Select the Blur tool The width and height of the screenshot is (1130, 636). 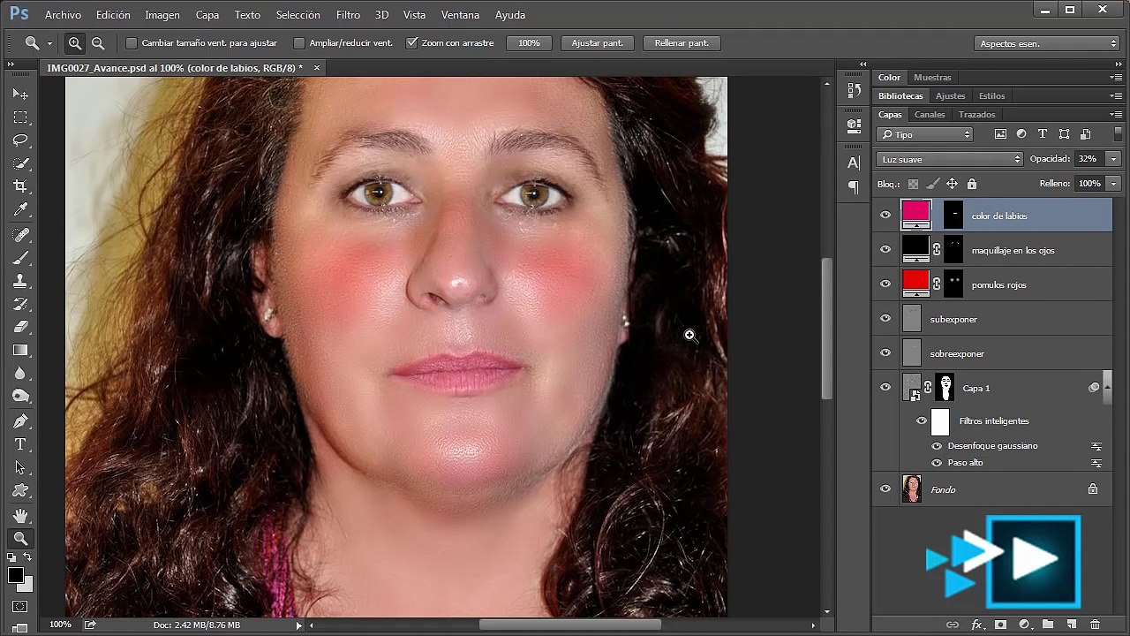click(20, 373)
